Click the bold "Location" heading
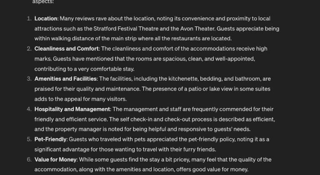 click(46, 19)
